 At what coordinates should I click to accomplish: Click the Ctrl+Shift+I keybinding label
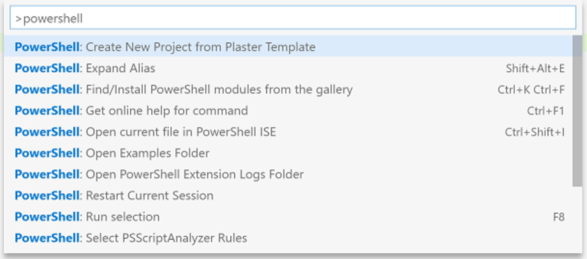click(535, 132)
